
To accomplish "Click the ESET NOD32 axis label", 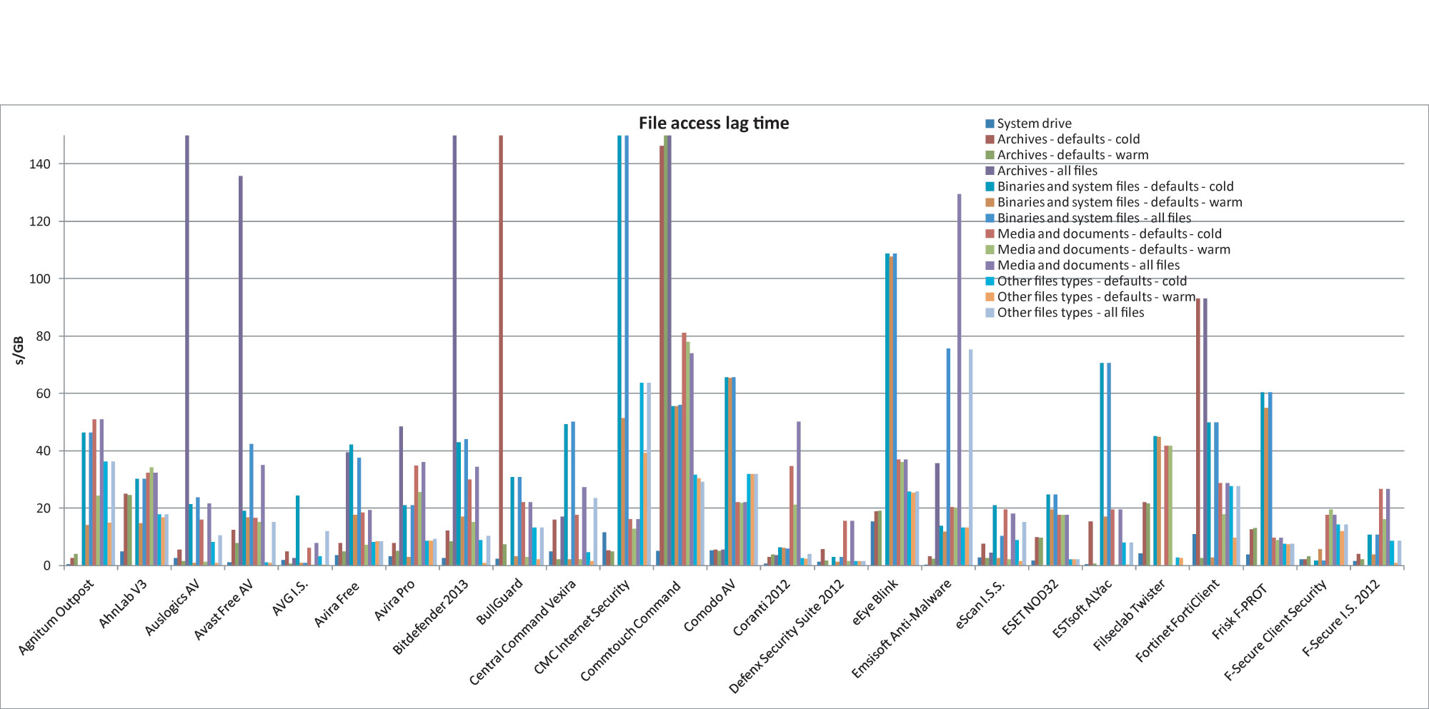I will 1030,607.
